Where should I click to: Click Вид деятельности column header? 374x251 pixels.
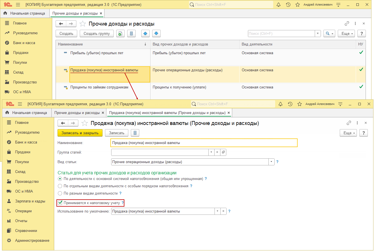pyautogui.click(x=297, y=44)
